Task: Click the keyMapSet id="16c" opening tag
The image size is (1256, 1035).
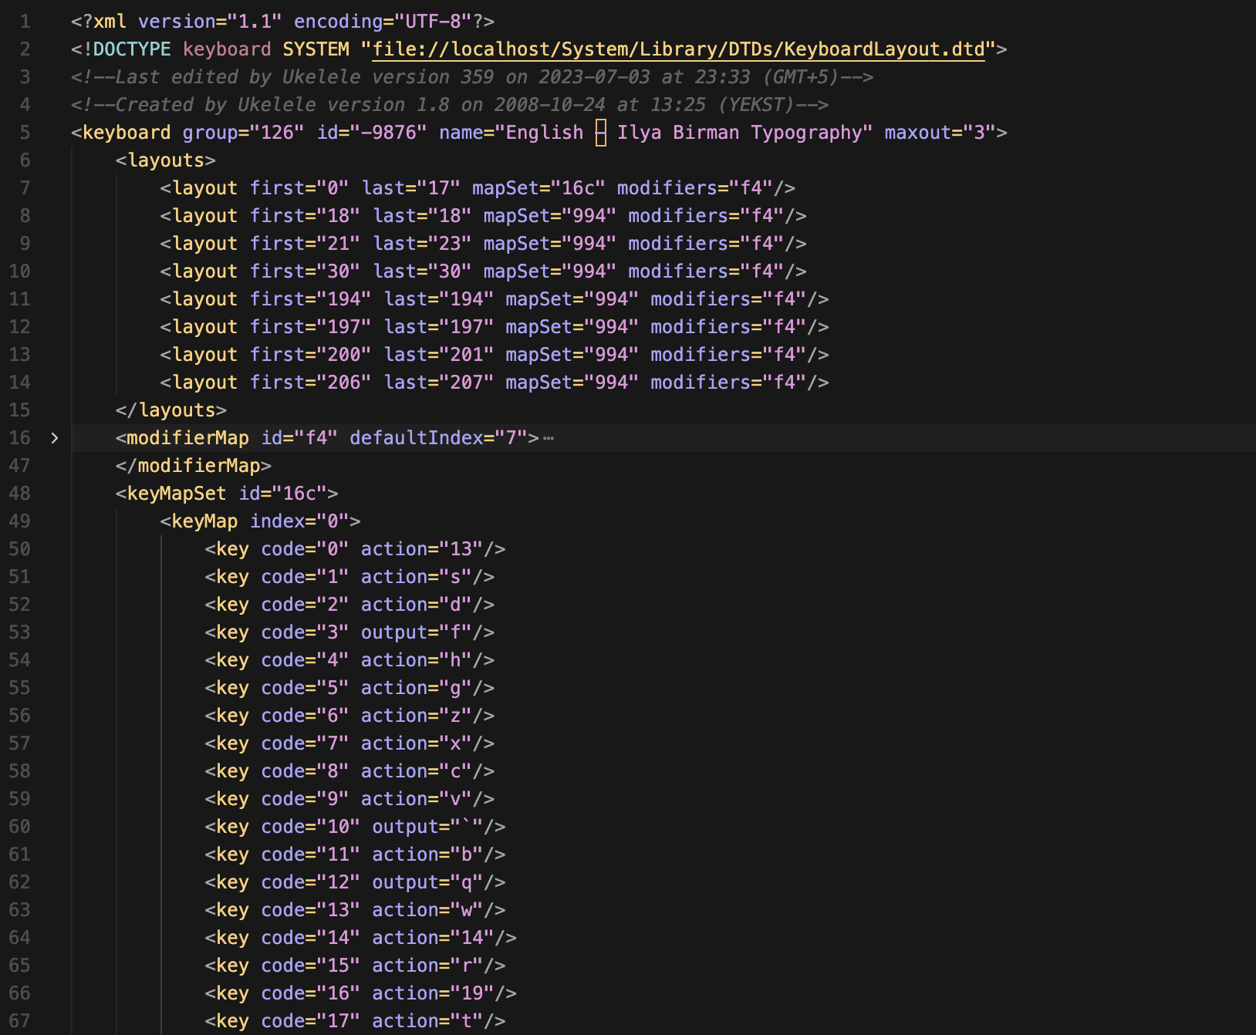Action: (226, 494)
